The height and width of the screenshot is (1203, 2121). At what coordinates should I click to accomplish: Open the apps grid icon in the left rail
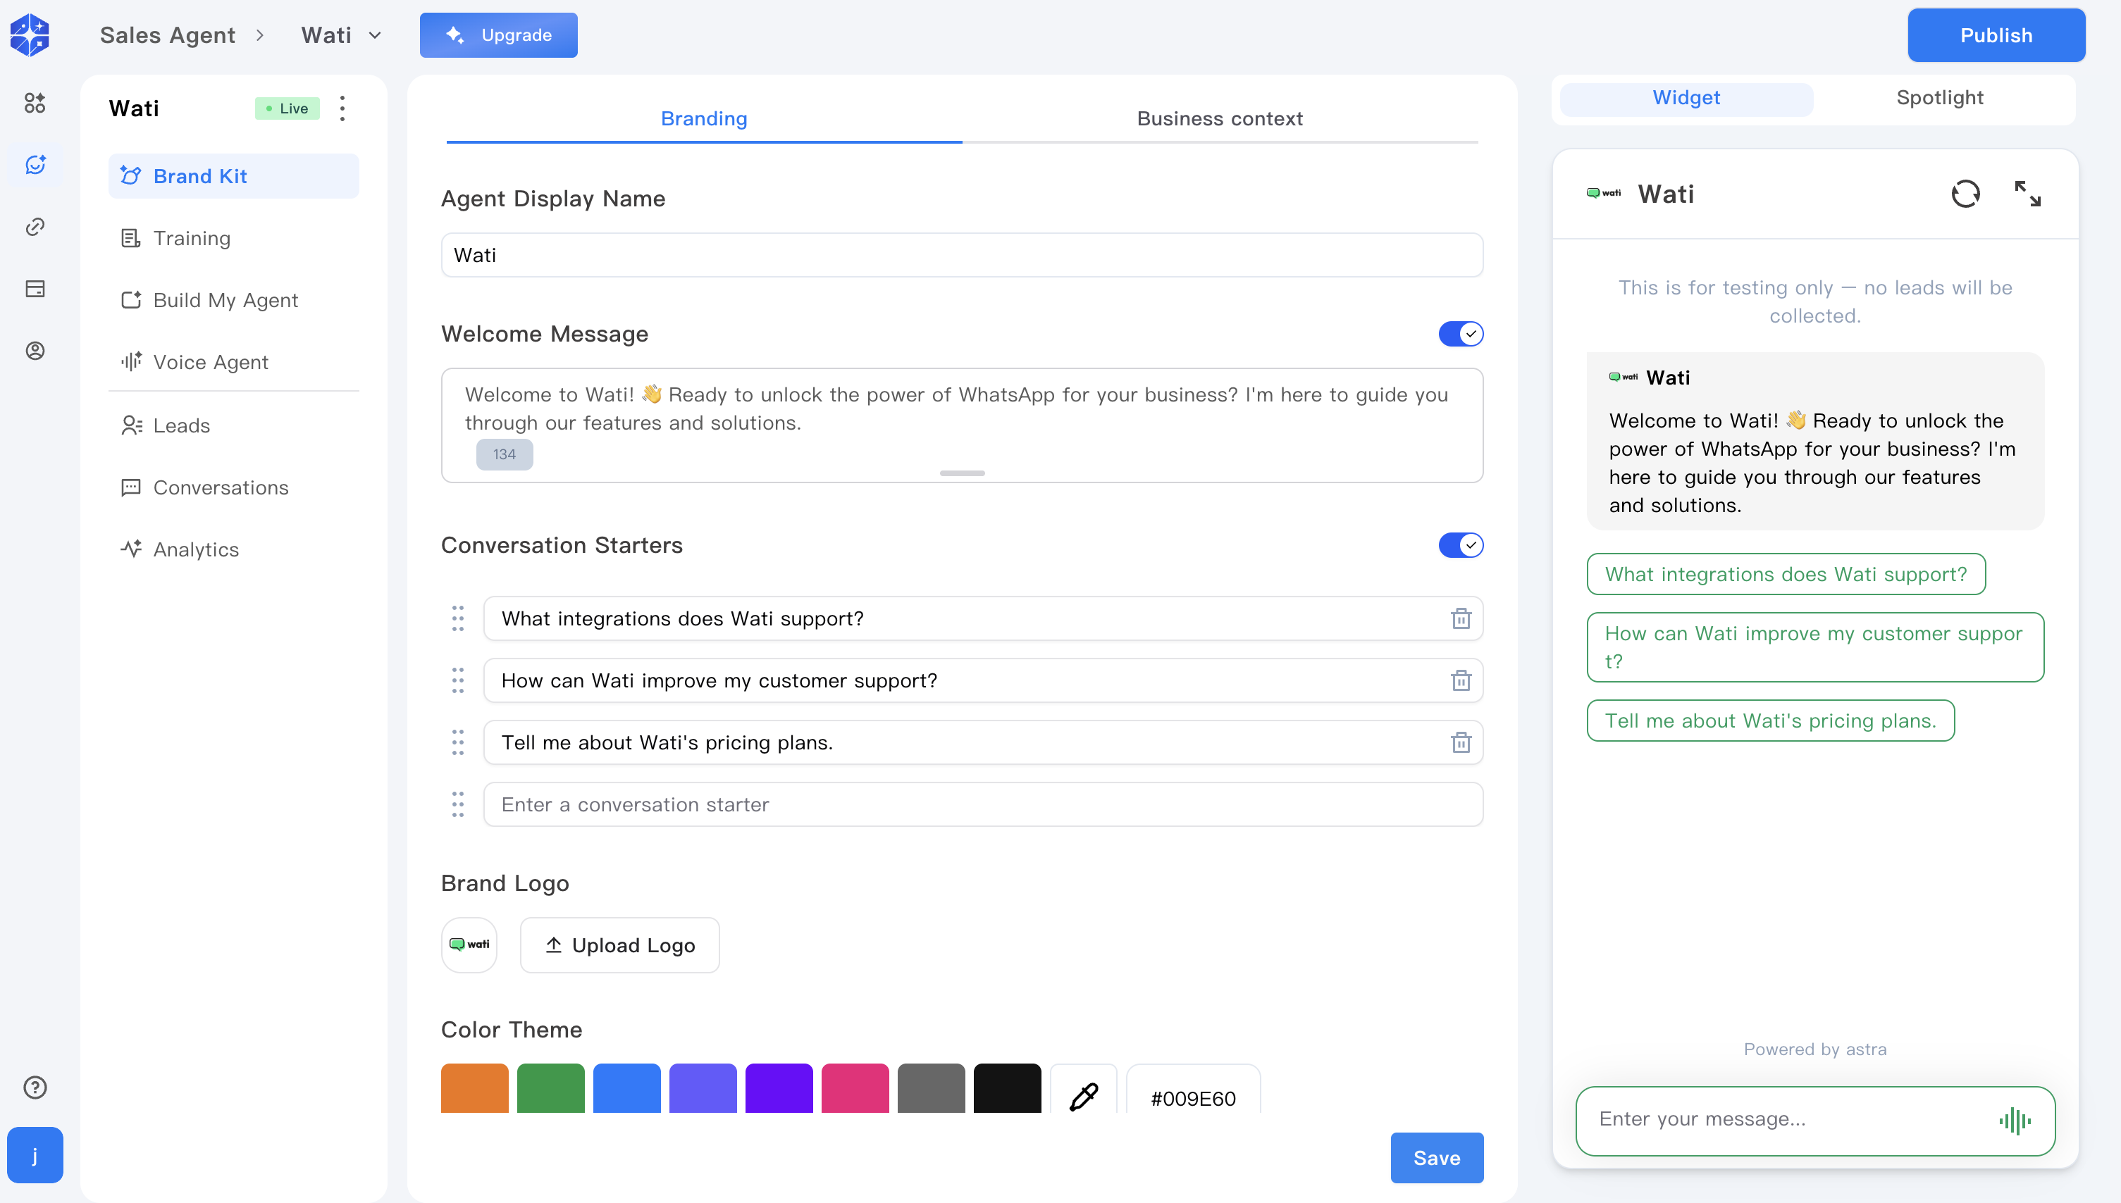point(35,102)
